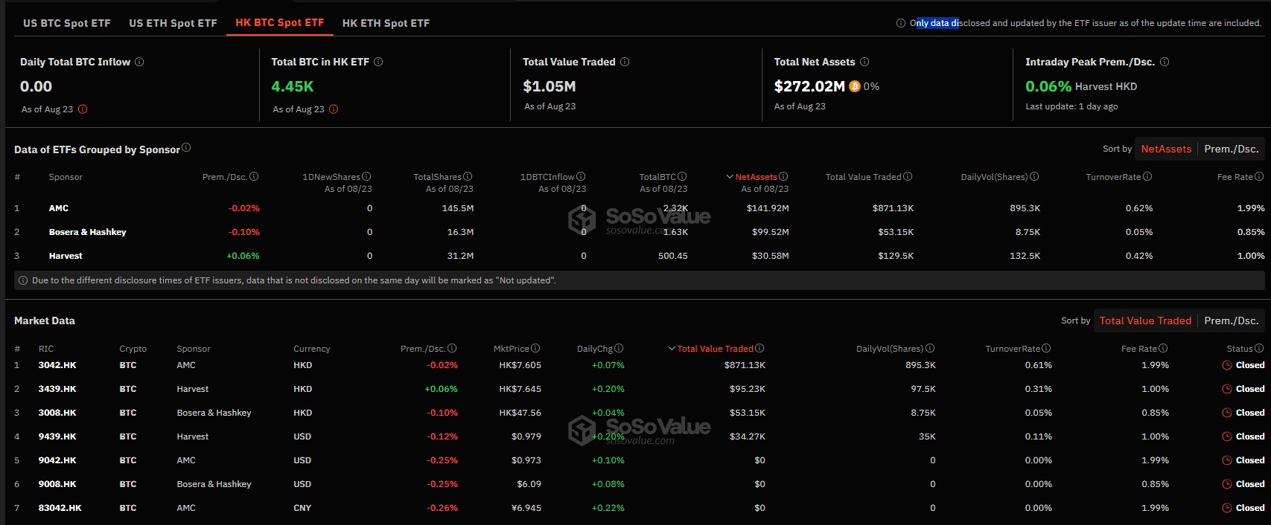Click info icon on sponsor table TurnoverRate header

[x=1147, y=176]
